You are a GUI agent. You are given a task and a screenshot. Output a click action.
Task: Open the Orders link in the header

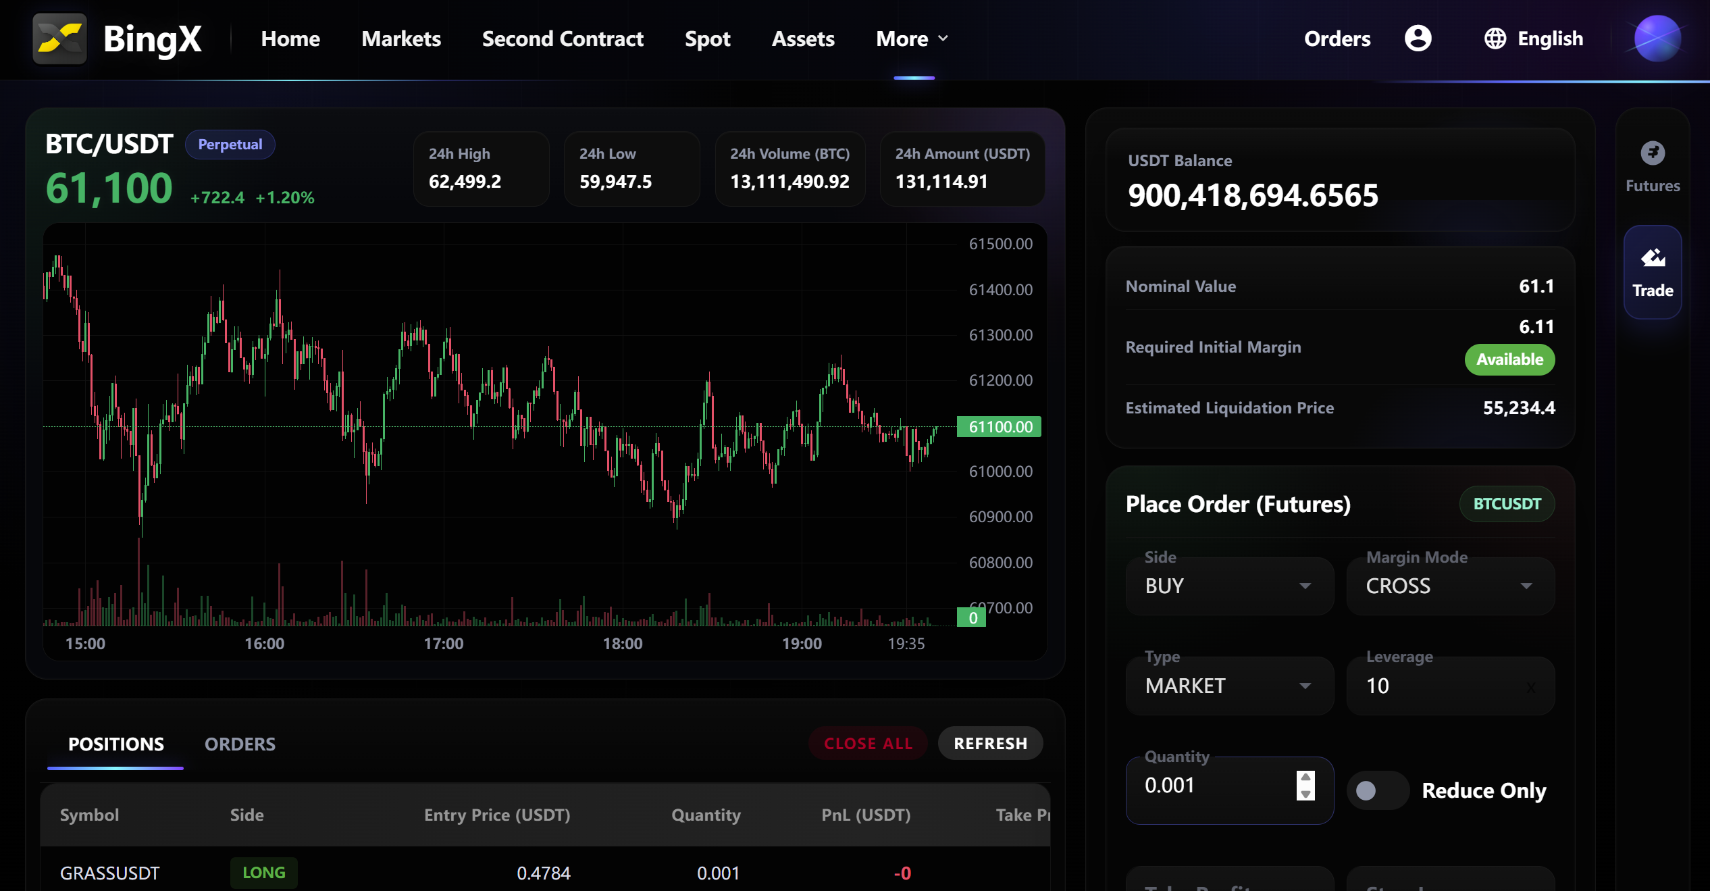(1337, 39)
